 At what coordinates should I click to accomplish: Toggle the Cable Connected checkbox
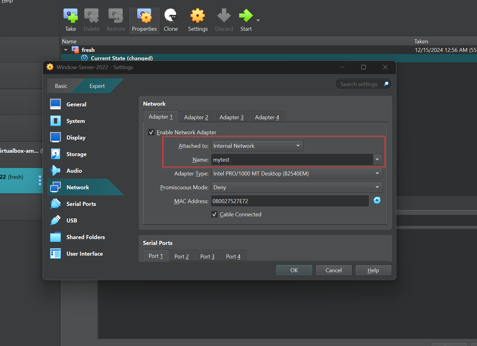pyautogui.click(x=214, y=214)
